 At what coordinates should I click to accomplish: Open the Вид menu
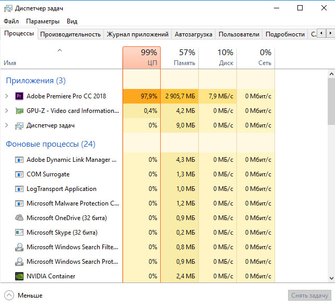pos(72,21)
